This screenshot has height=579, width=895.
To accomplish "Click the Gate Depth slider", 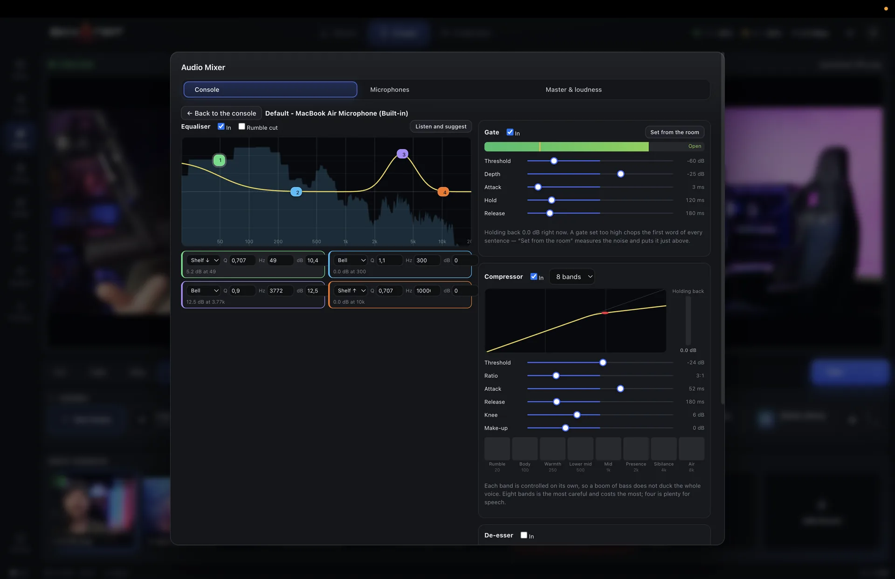I will pos(600,174).
